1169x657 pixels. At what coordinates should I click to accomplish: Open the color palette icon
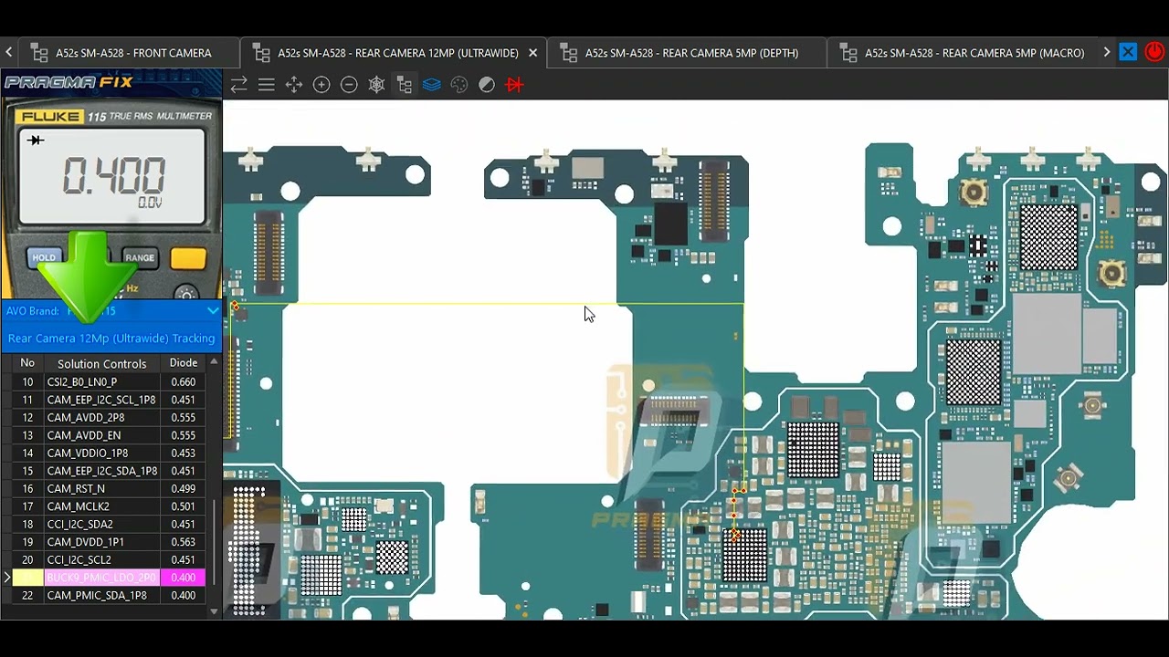coord(459,85)
